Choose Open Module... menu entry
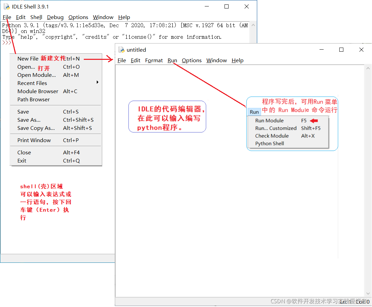The image size is (372, 307). click(56, 75)
